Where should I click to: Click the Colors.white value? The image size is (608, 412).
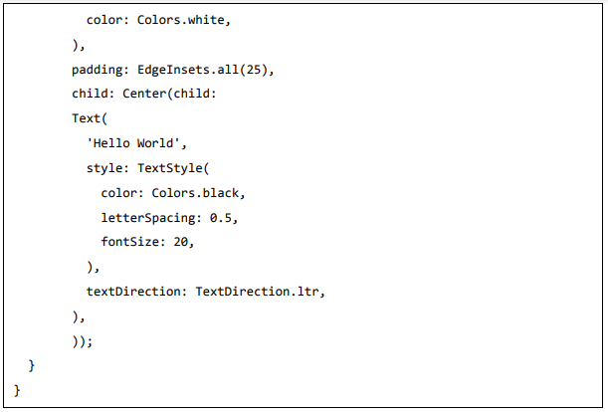coord(176,20)
